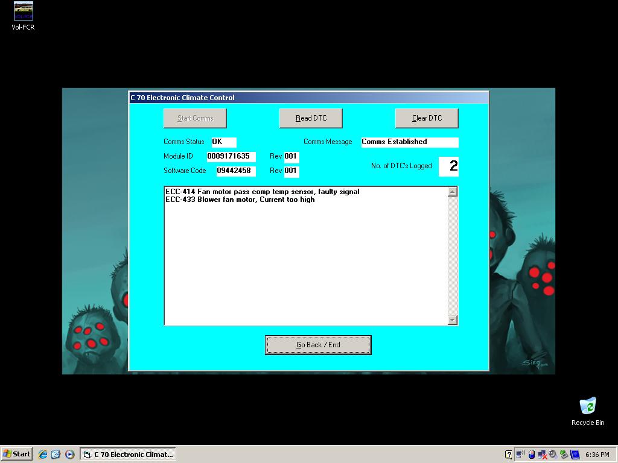Viewport: 618px width, 463px height.
Task: Open the Windows Start menu
Action: pyautogui.click(x=17, y=455)
